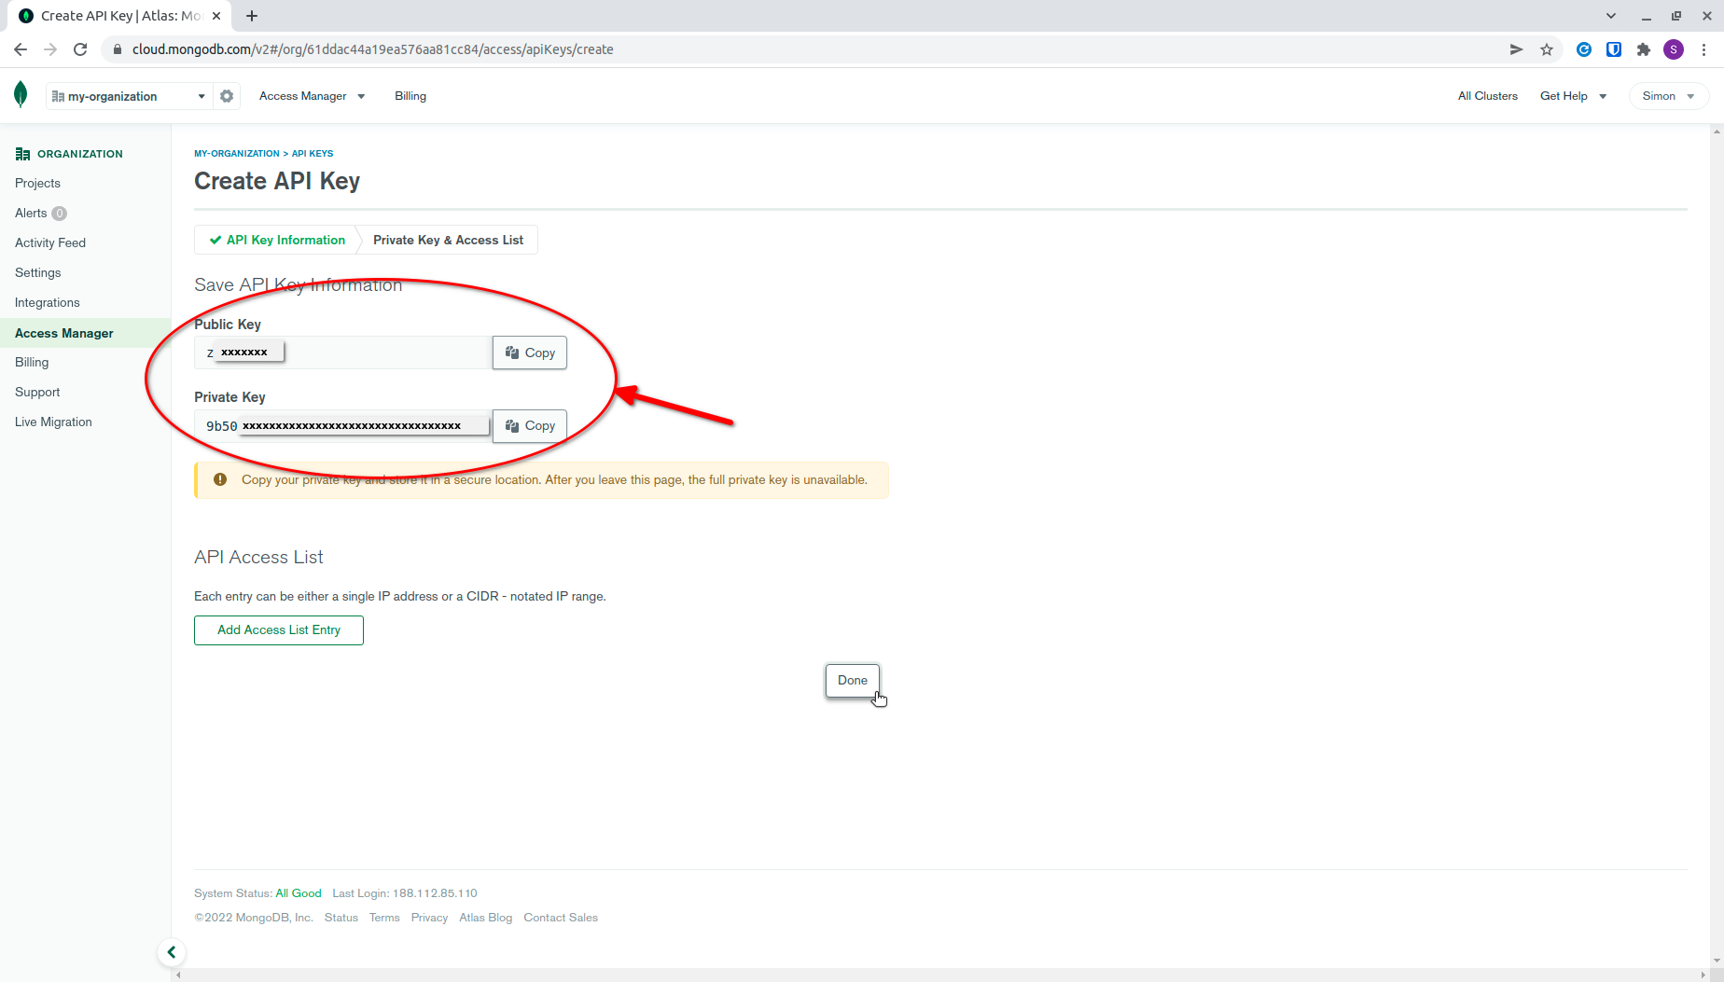This screenshot has height=982, width=1724.
Task: Click Add Access List Entry button
Action: tap(279, 629)
